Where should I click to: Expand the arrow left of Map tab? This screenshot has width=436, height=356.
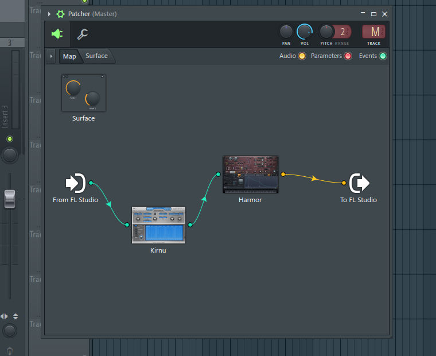pyautogui.click(x=51, y=56)
